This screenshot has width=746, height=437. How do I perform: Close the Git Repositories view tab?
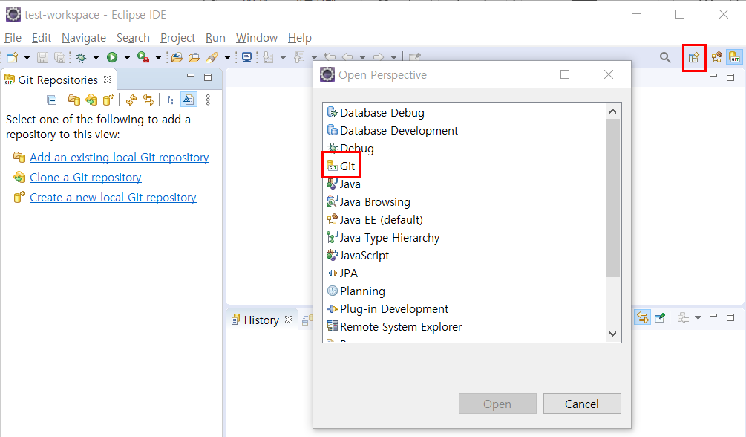pos(108,80)
